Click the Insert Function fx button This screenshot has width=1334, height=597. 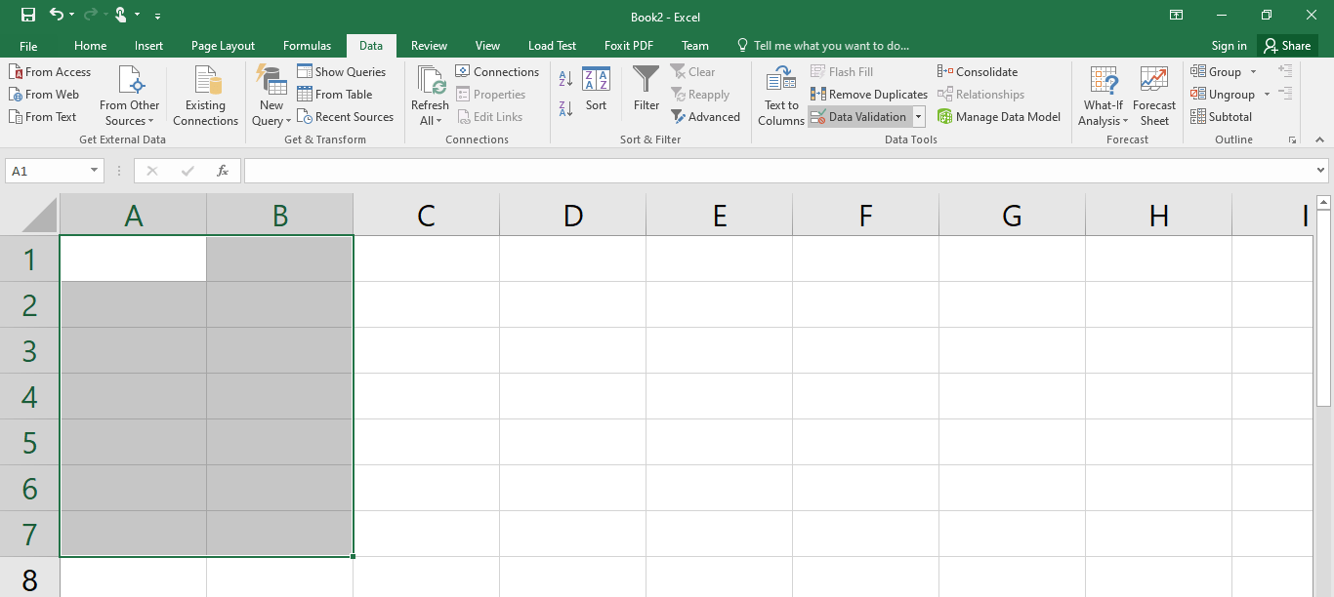[x=223, y=171]
